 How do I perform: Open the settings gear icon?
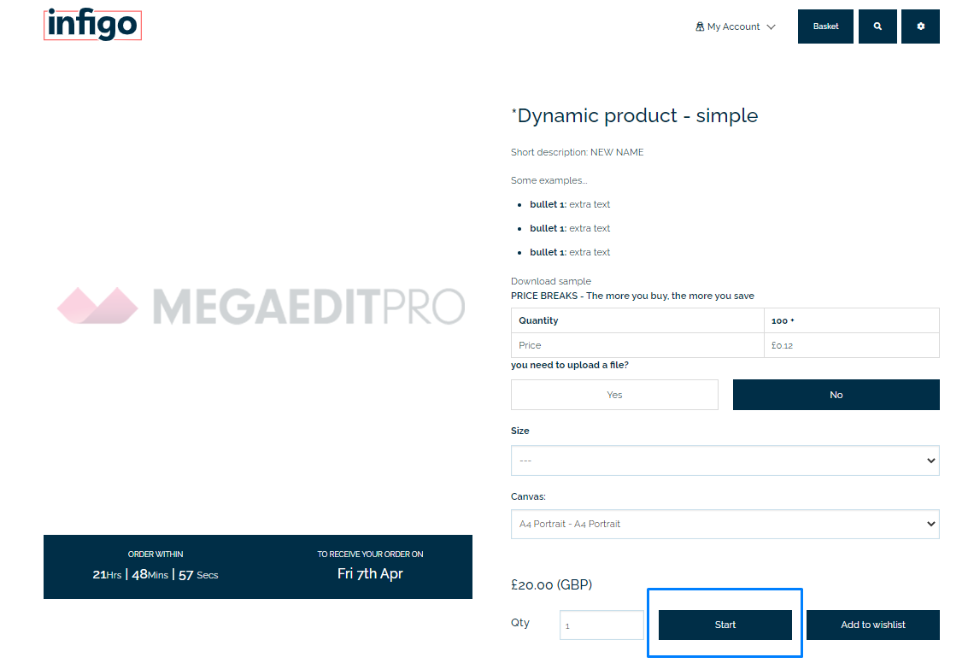pyautogui.click(x=920, y=26)
